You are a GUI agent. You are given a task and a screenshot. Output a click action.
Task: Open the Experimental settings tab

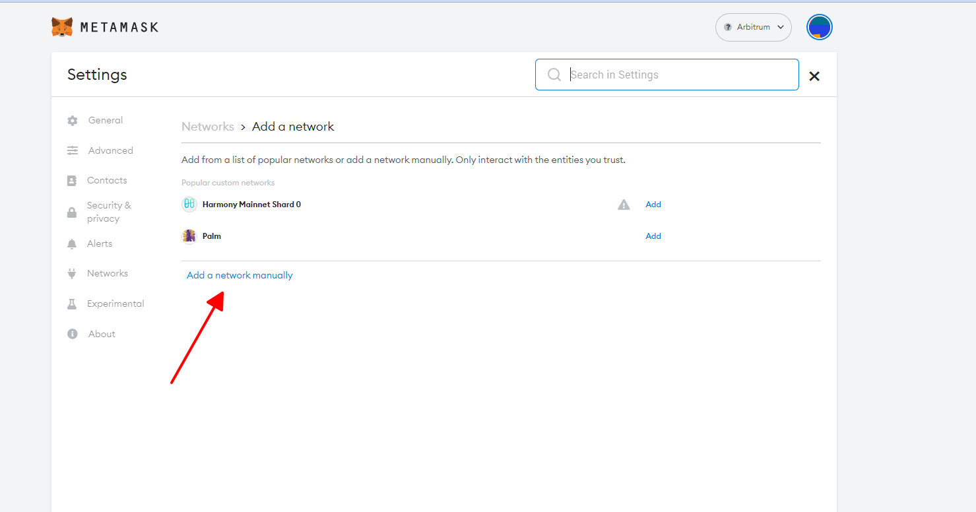[115, 304]
